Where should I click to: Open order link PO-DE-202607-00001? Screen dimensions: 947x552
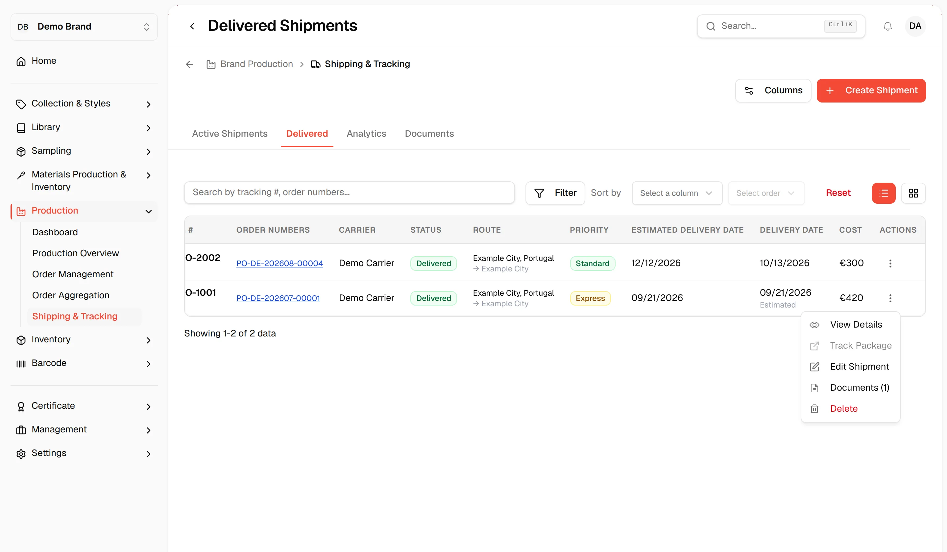tap(278, 298)
